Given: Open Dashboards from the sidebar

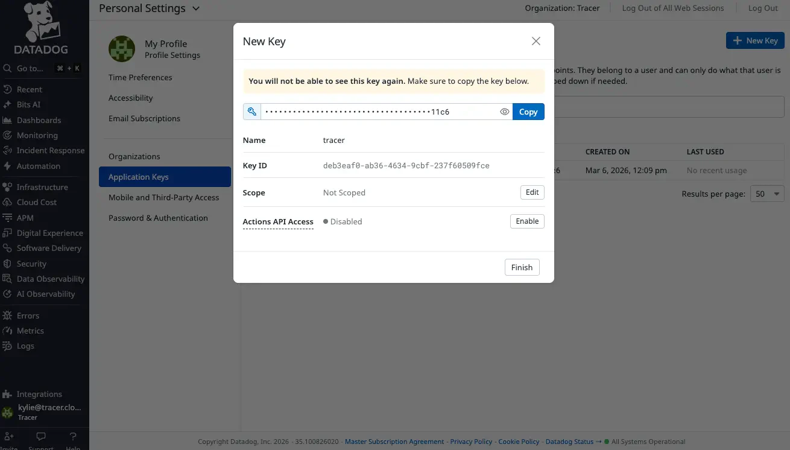Looking at the screenshot, I should 37,120.
